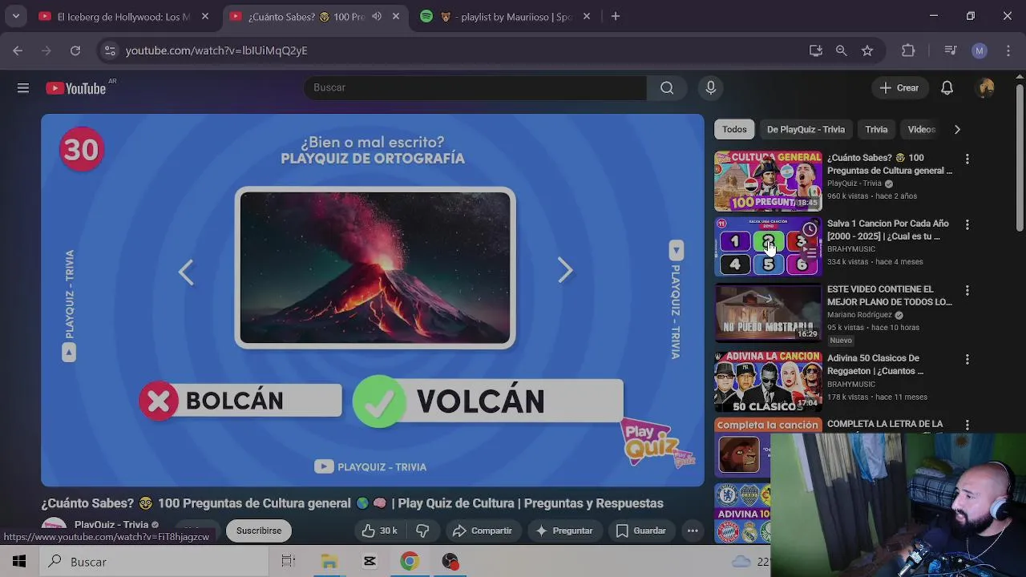Screen dimensions: 1026x577
Task: Like the video (30 k)
Action: point(379,531)
